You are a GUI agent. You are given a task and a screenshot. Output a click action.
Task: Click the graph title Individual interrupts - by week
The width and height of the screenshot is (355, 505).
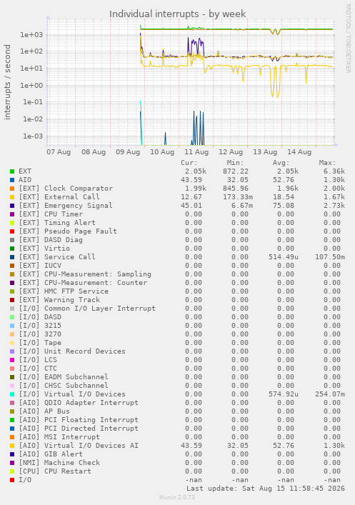tap(177, 14)
